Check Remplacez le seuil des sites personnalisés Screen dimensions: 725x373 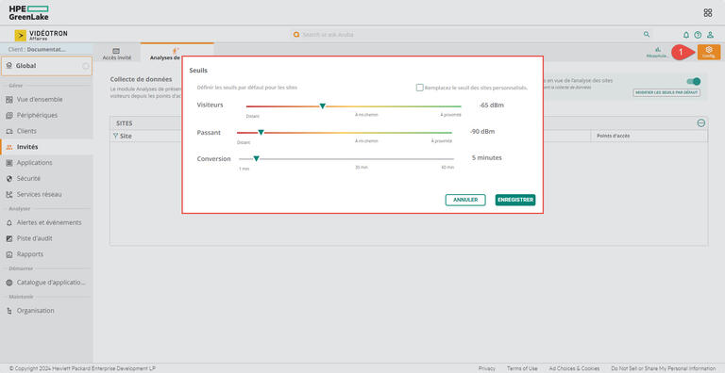tap(419, 88)
